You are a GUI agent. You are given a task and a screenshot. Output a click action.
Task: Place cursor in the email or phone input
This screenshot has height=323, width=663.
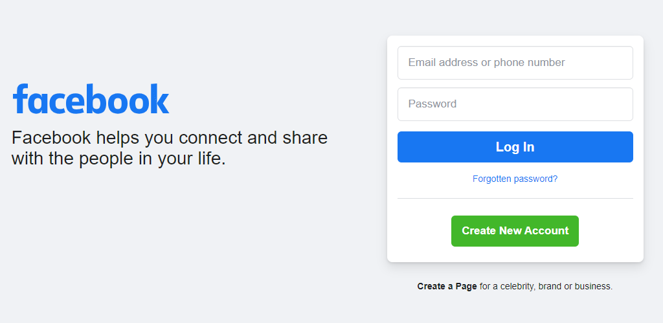point(515,63)
